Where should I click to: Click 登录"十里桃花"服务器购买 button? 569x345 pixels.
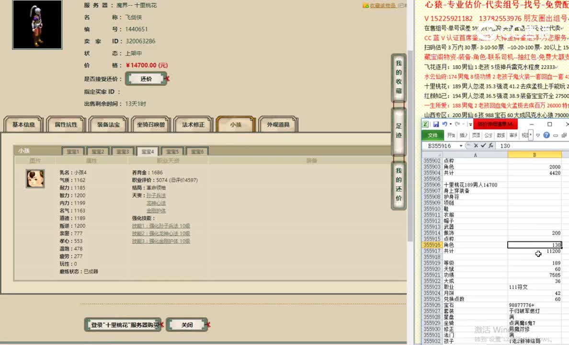tap(124, 325)
